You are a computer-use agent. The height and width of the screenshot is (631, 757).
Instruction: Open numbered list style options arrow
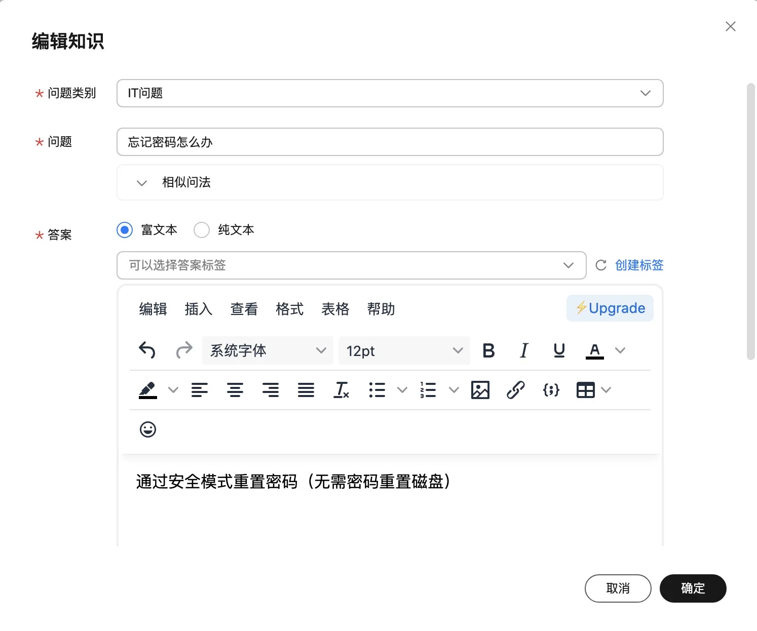pyautogui.click(x=454, y=390)
